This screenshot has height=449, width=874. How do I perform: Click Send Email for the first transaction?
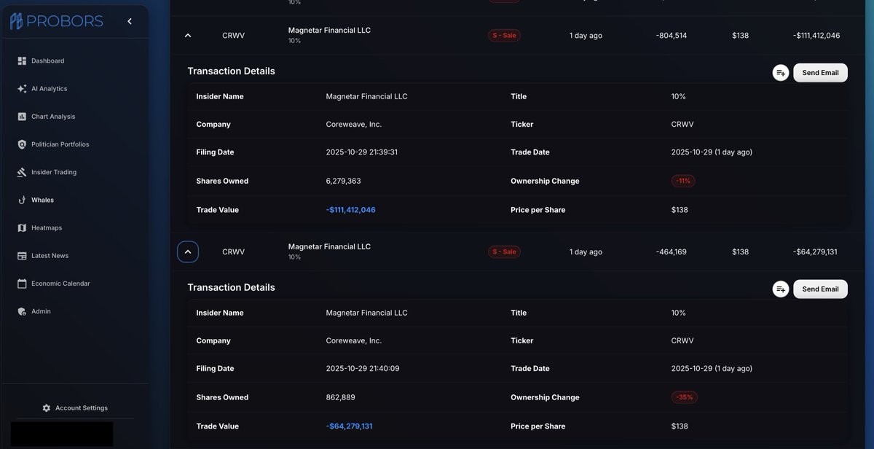pos(820,72)
